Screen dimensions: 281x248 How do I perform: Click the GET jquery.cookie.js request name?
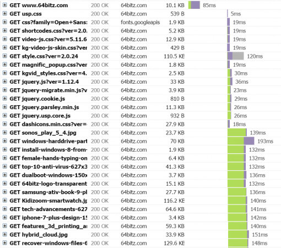(x=37, y=99)
